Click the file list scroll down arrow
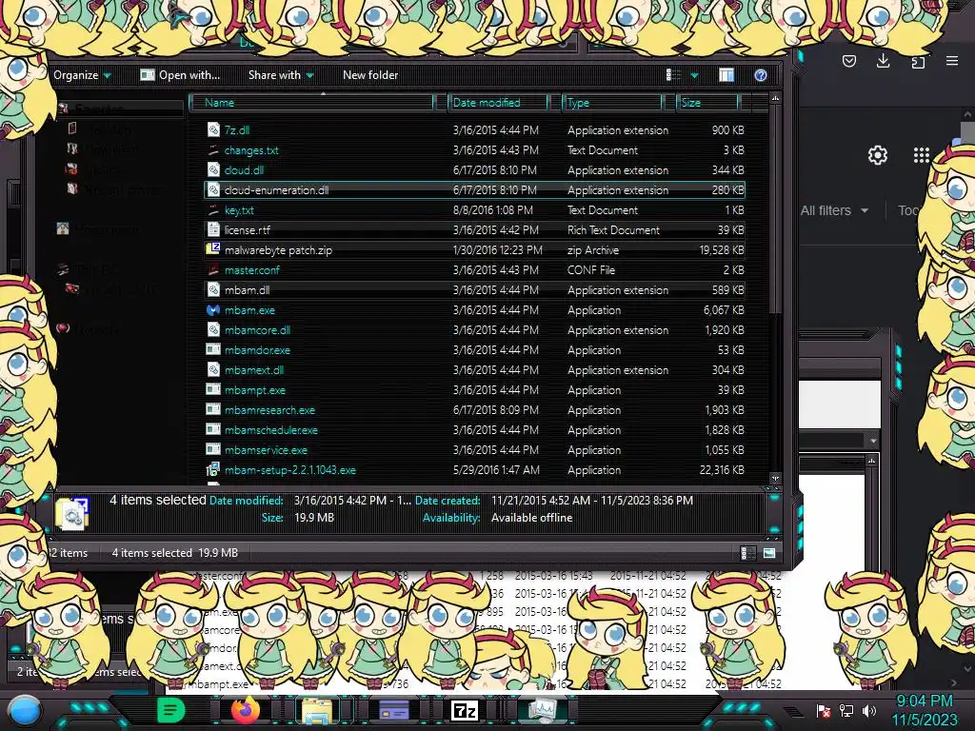The height and width of the screenshot is (731, 975). tap(775, 478)
